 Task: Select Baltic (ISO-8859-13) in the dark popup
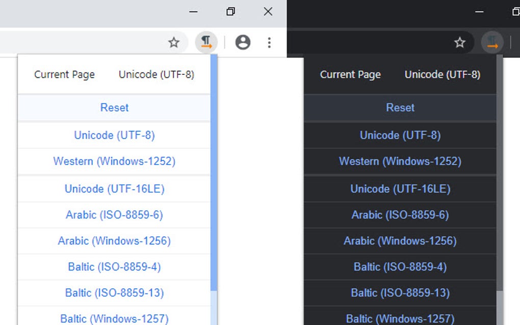click(x=400, y=292)
